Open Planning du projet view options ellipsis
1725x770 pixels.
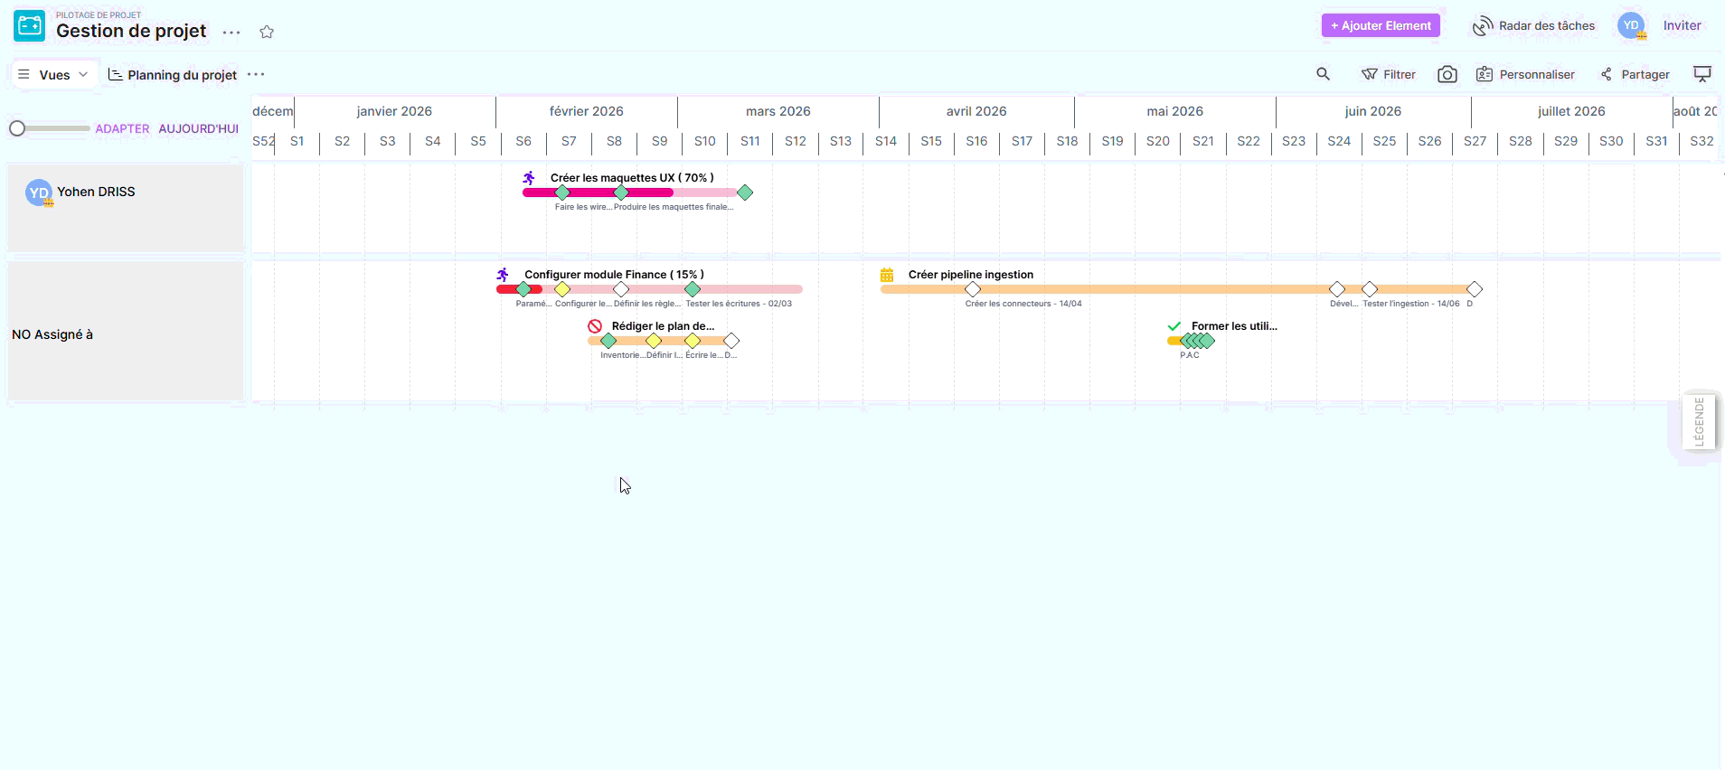pos(256,75)
